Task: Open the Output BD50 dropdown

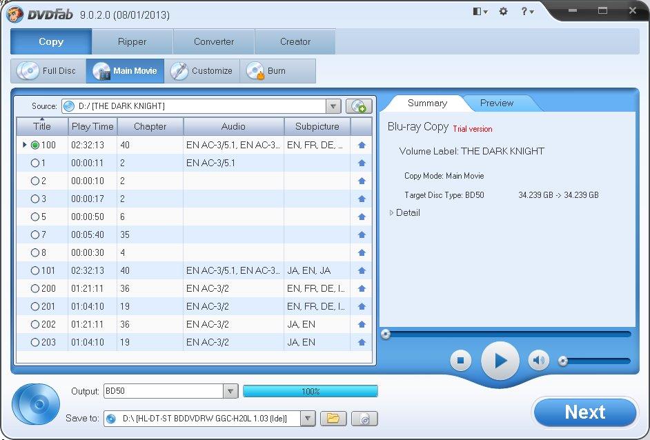Action: point(230,391)
